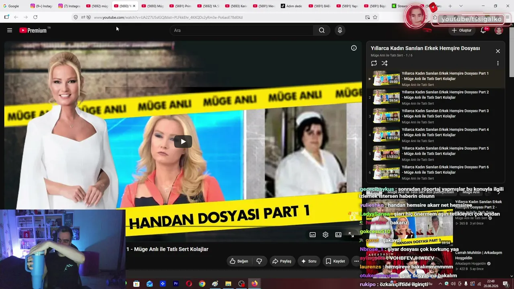The width and height of the screenshot is (514, 289).
Task: Open Microsoft Store from the taskbar
Action: 137,284
